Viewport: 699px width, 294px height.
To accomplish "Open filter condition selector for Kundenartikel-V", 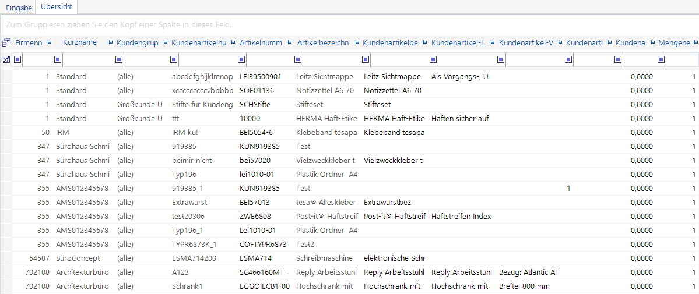I will point(501,59).
